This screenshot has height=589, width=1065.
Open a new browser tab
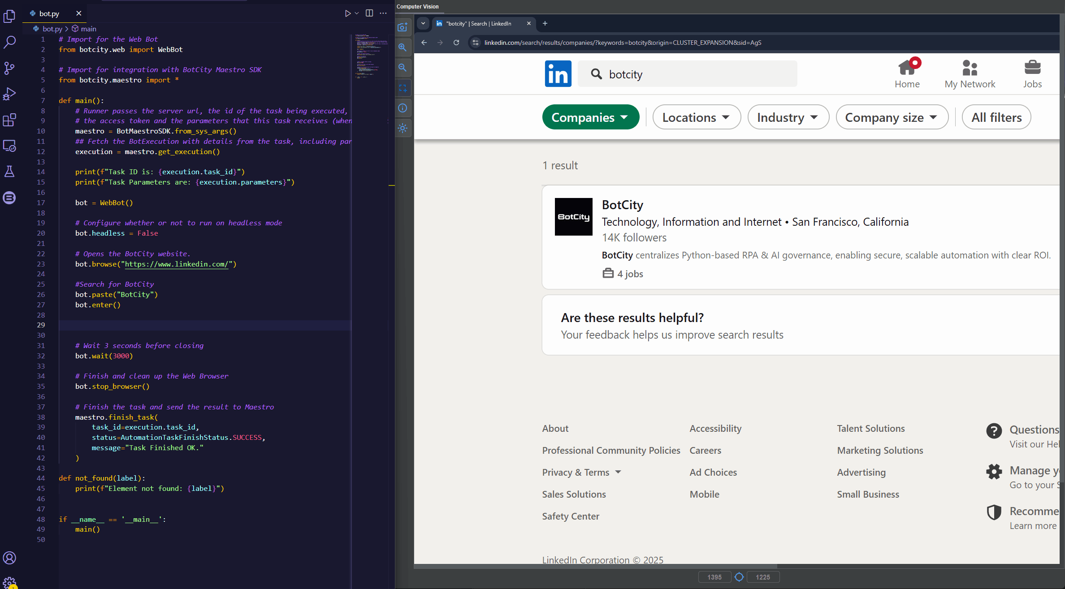545,23
